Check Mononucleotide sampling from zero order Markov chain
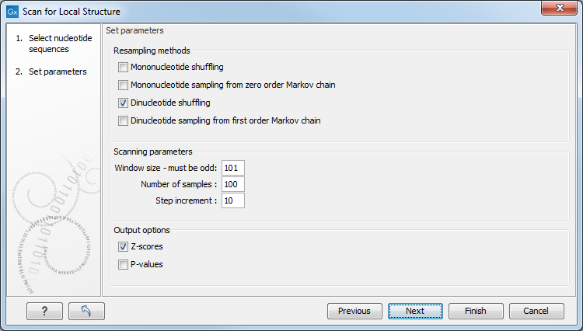The width and height of the screenshot is (583, 331). (124, 85)
